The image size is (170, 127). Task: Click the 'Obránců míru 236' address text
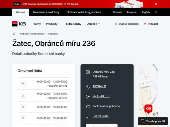pyautogui.click(x=104, y=72)
